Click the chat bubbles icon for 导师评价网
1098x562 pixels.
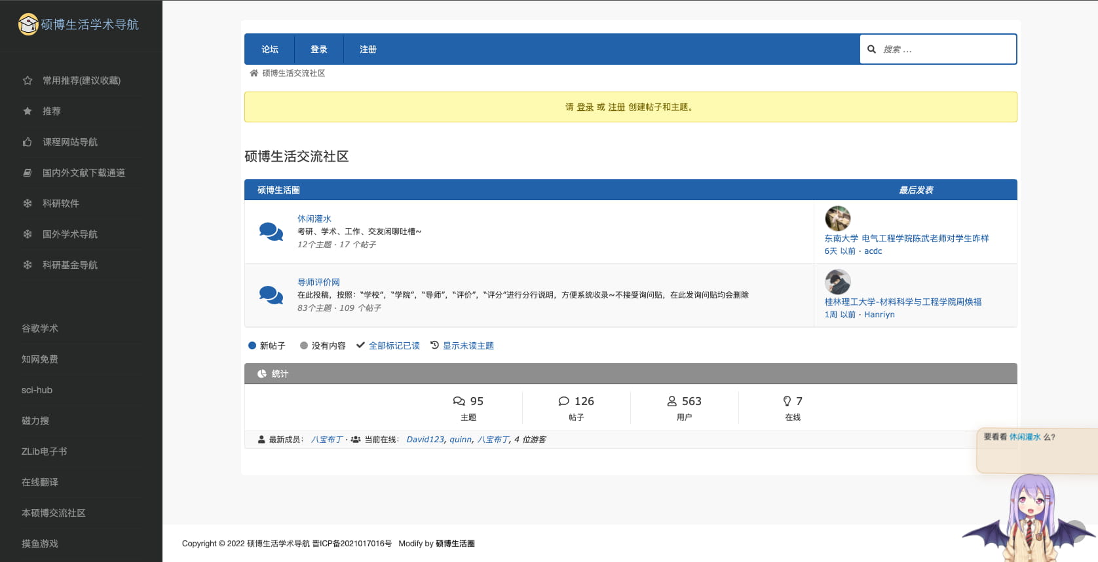(x=271, y=295)
